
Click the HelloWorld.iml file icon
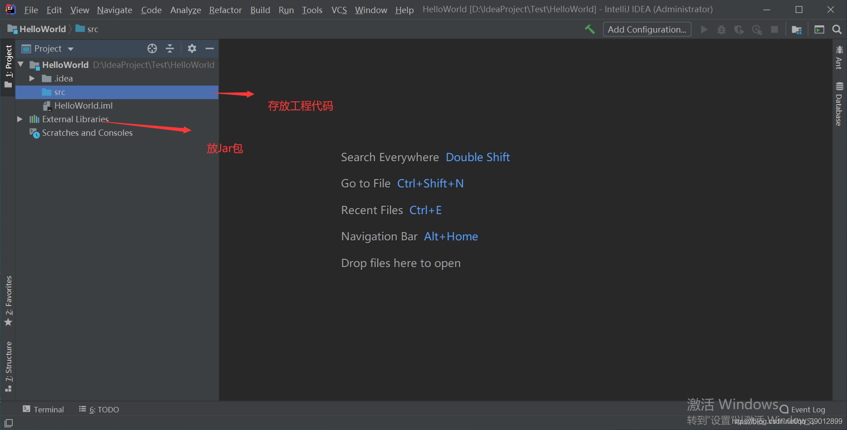tap(47, 105)
